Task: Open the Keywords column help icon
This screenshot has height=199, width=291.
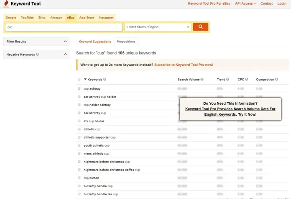Action: click(105, 79)
